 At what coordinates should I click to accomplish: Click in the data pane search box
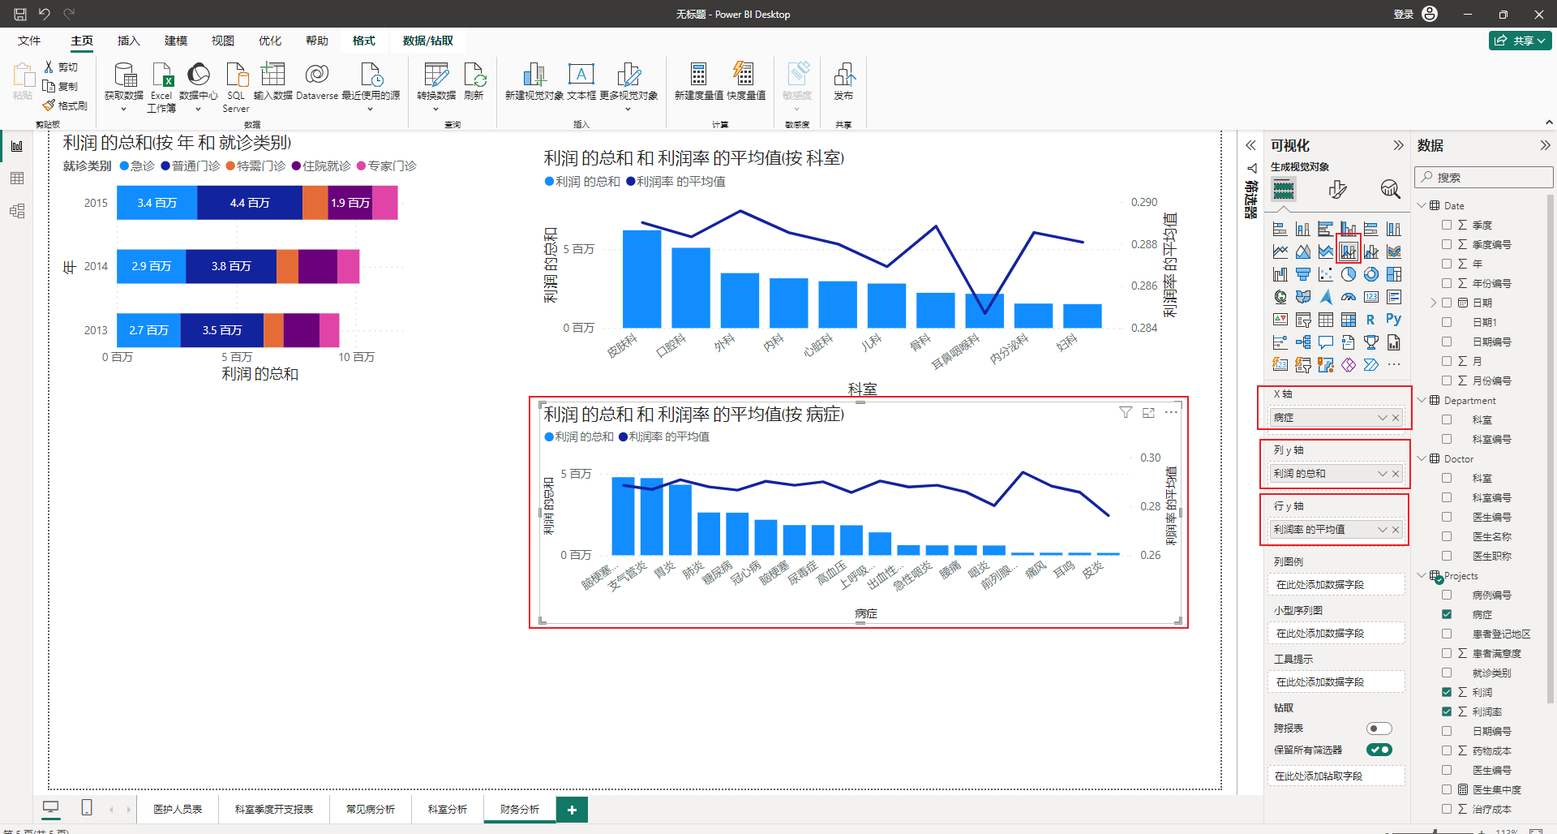tap(1484, 178)
